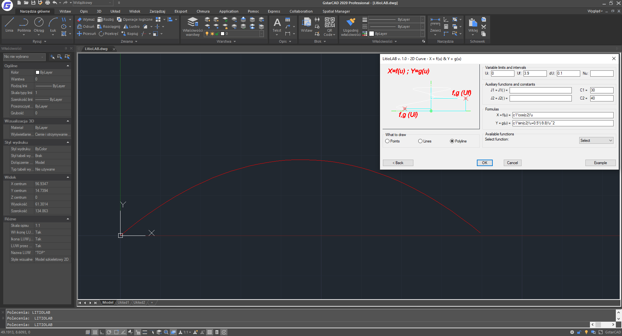Click the Wstaw block insert icon
622x336 pixels.
[306, 25]
